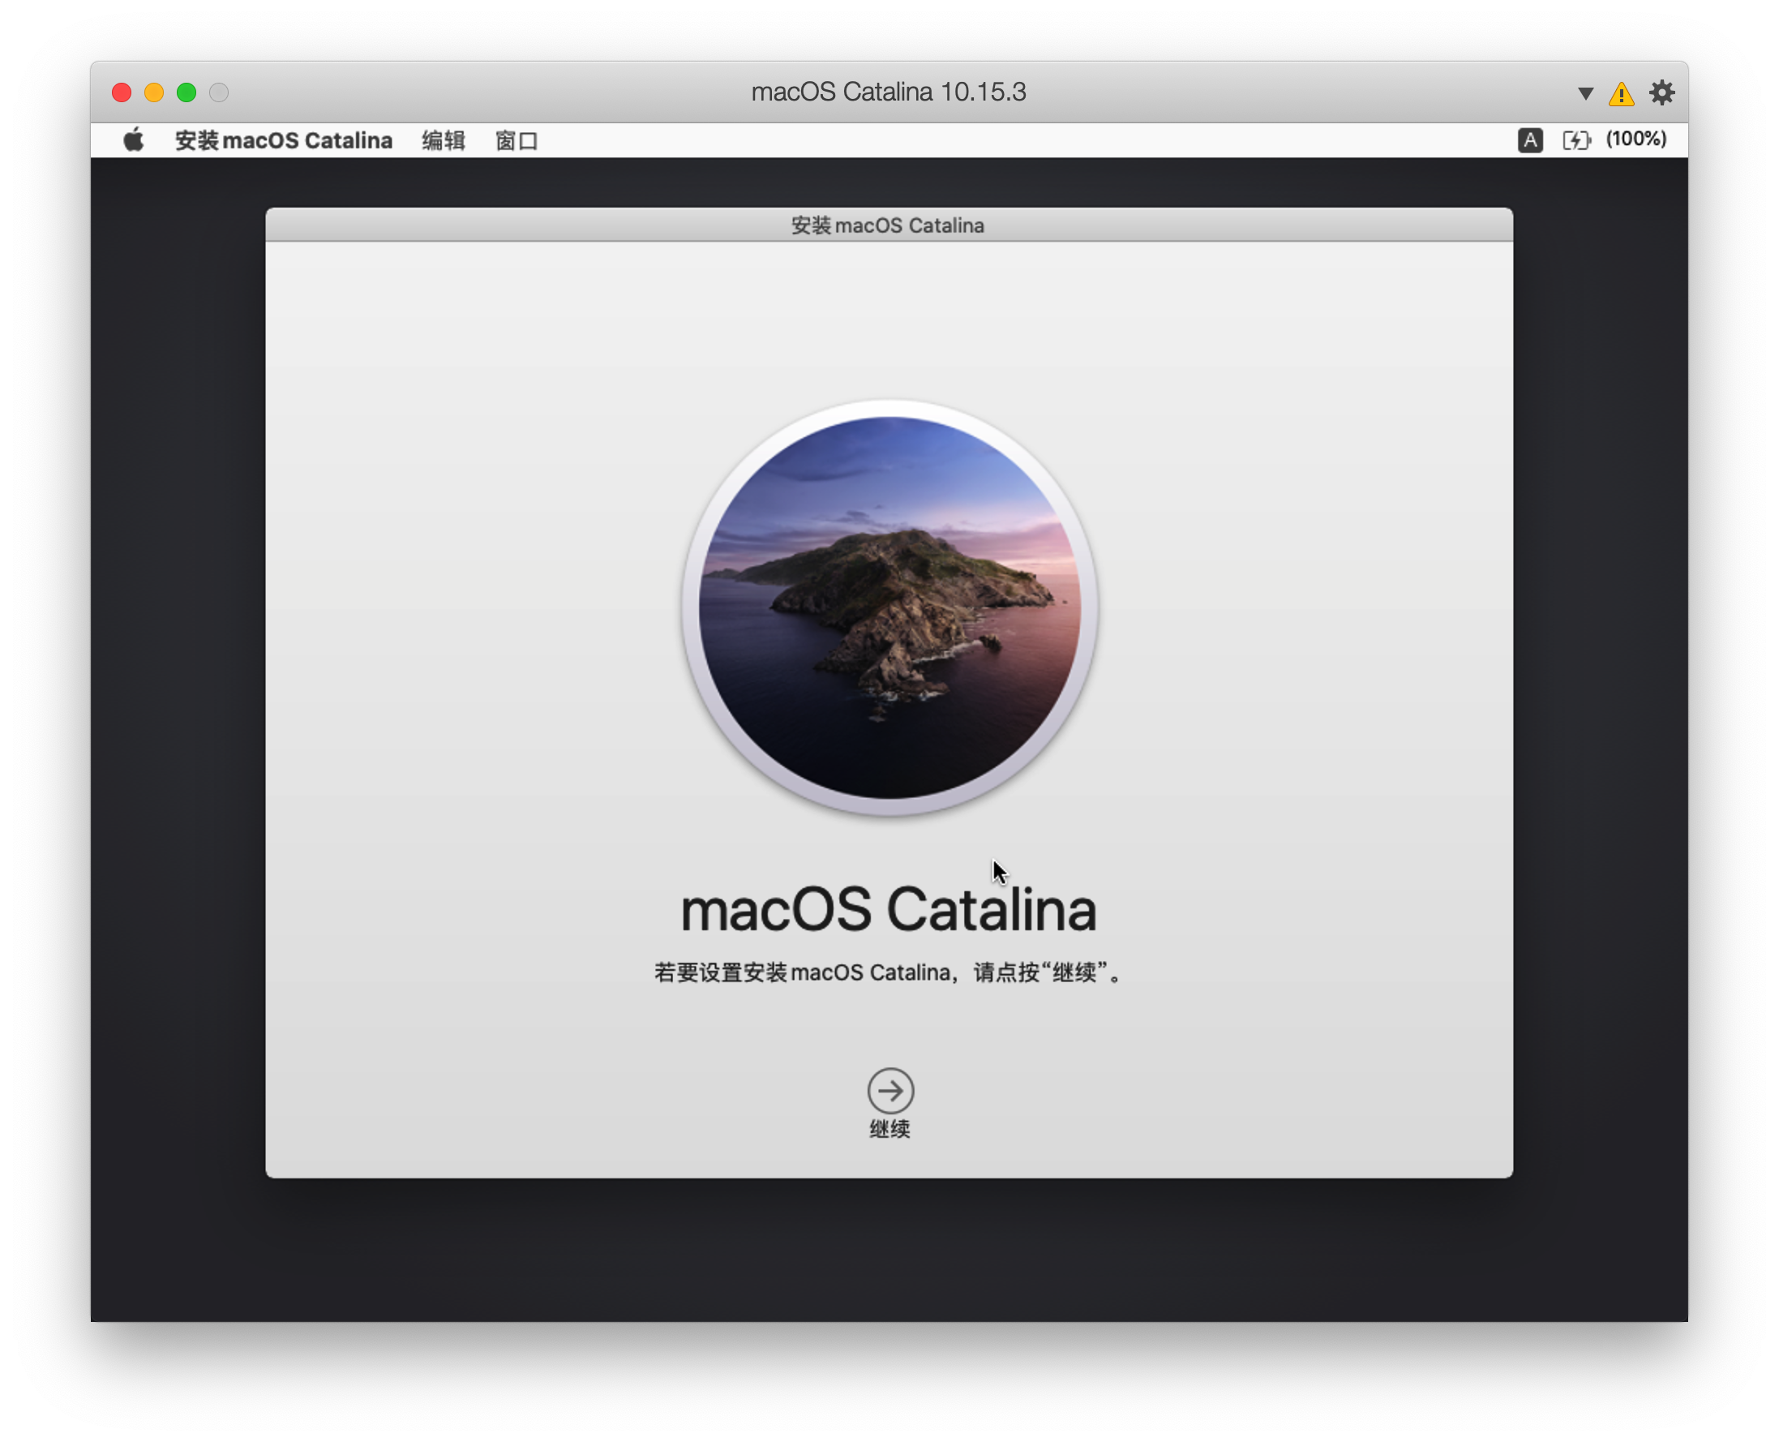This screenshot has width=1779, height=1442.
Task: Open the 安装 macOS Catalina menu
Action: point(283,140)
